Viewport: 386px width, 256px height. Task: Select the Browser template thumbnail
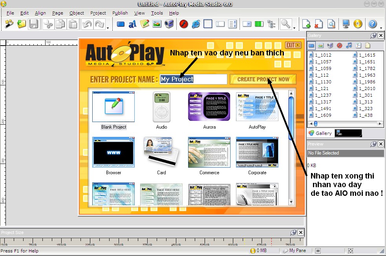[113, 152]
